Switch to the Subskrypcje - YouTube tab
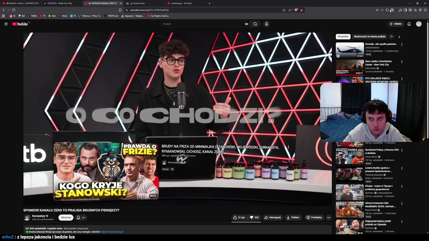Image resolution: width=429 pixels, height=241 pixels. point(185,3)
